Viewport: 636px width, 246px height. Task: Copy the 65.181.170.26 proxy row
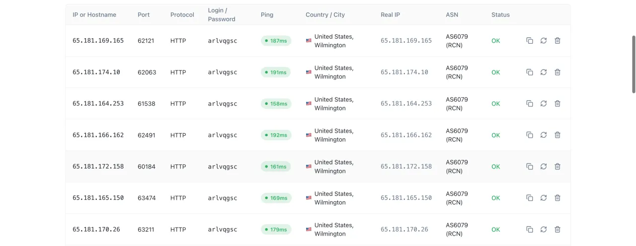tap(530, 230)
